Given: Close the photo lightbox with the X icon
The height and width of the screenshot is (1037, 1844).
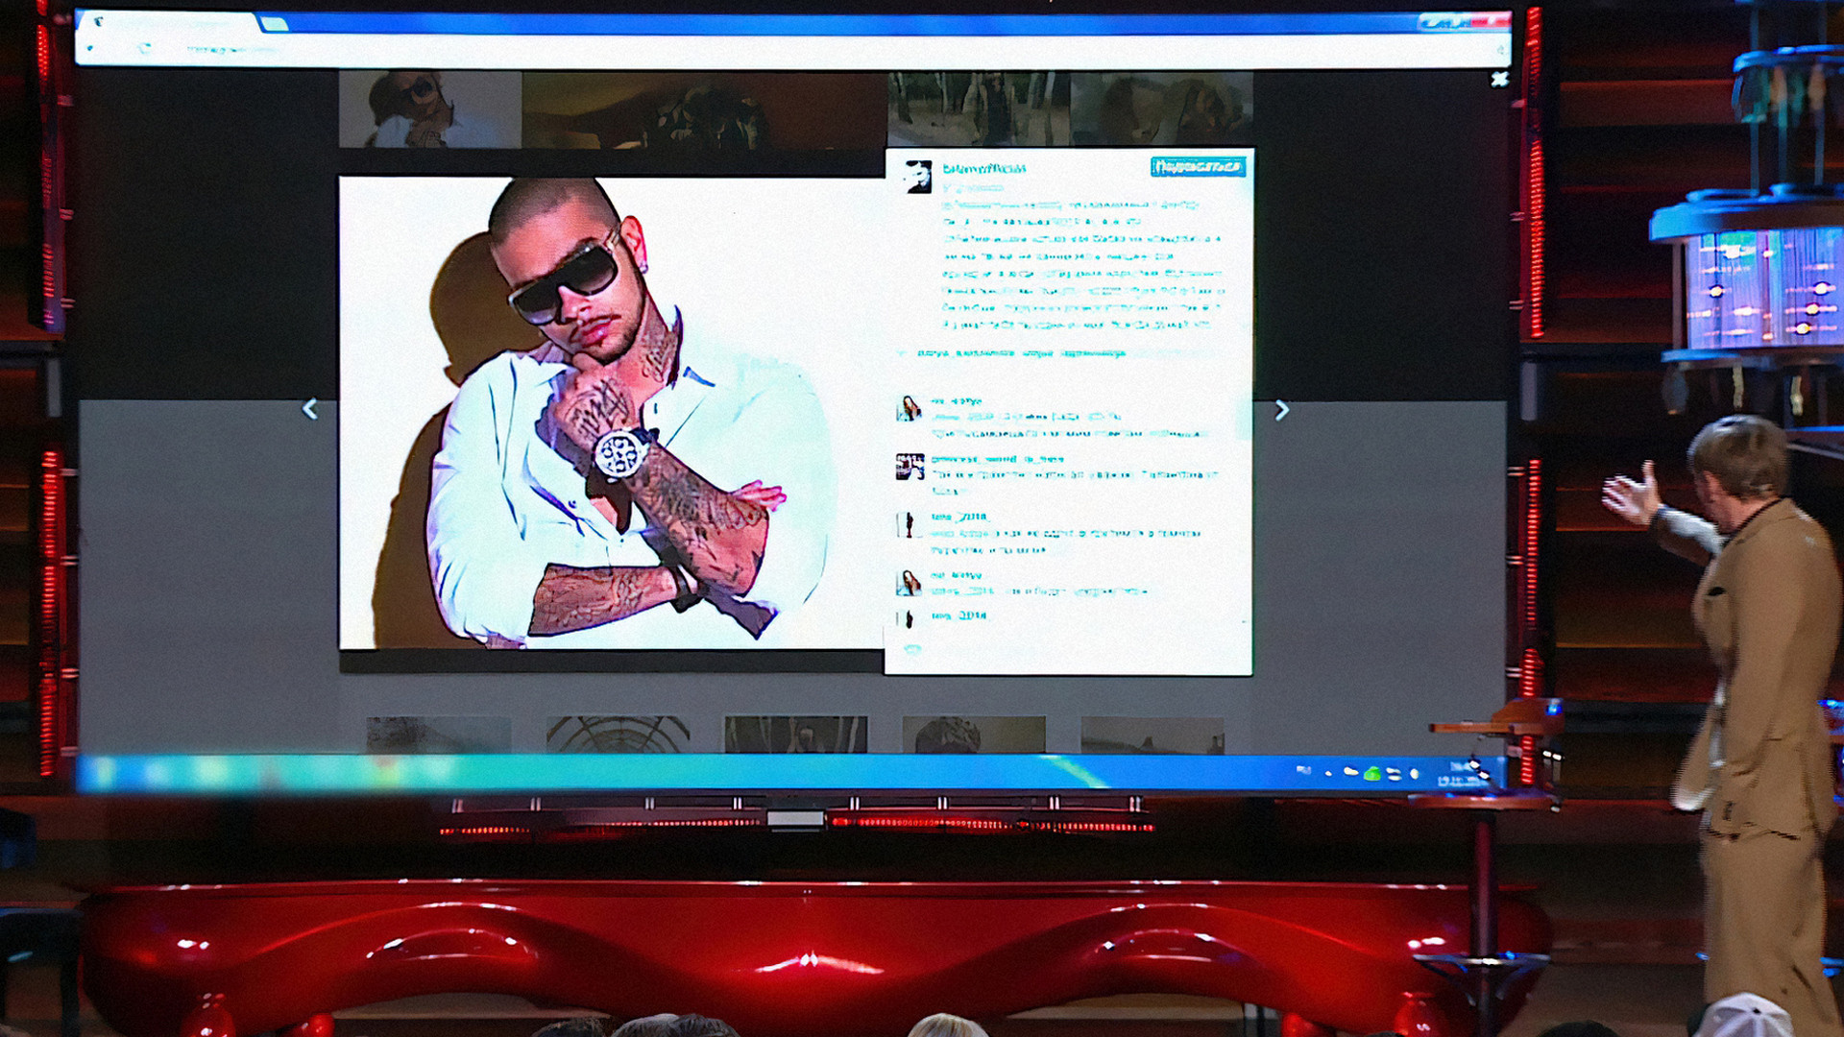Looking at the screenshot, I should tap(1499, 80).
